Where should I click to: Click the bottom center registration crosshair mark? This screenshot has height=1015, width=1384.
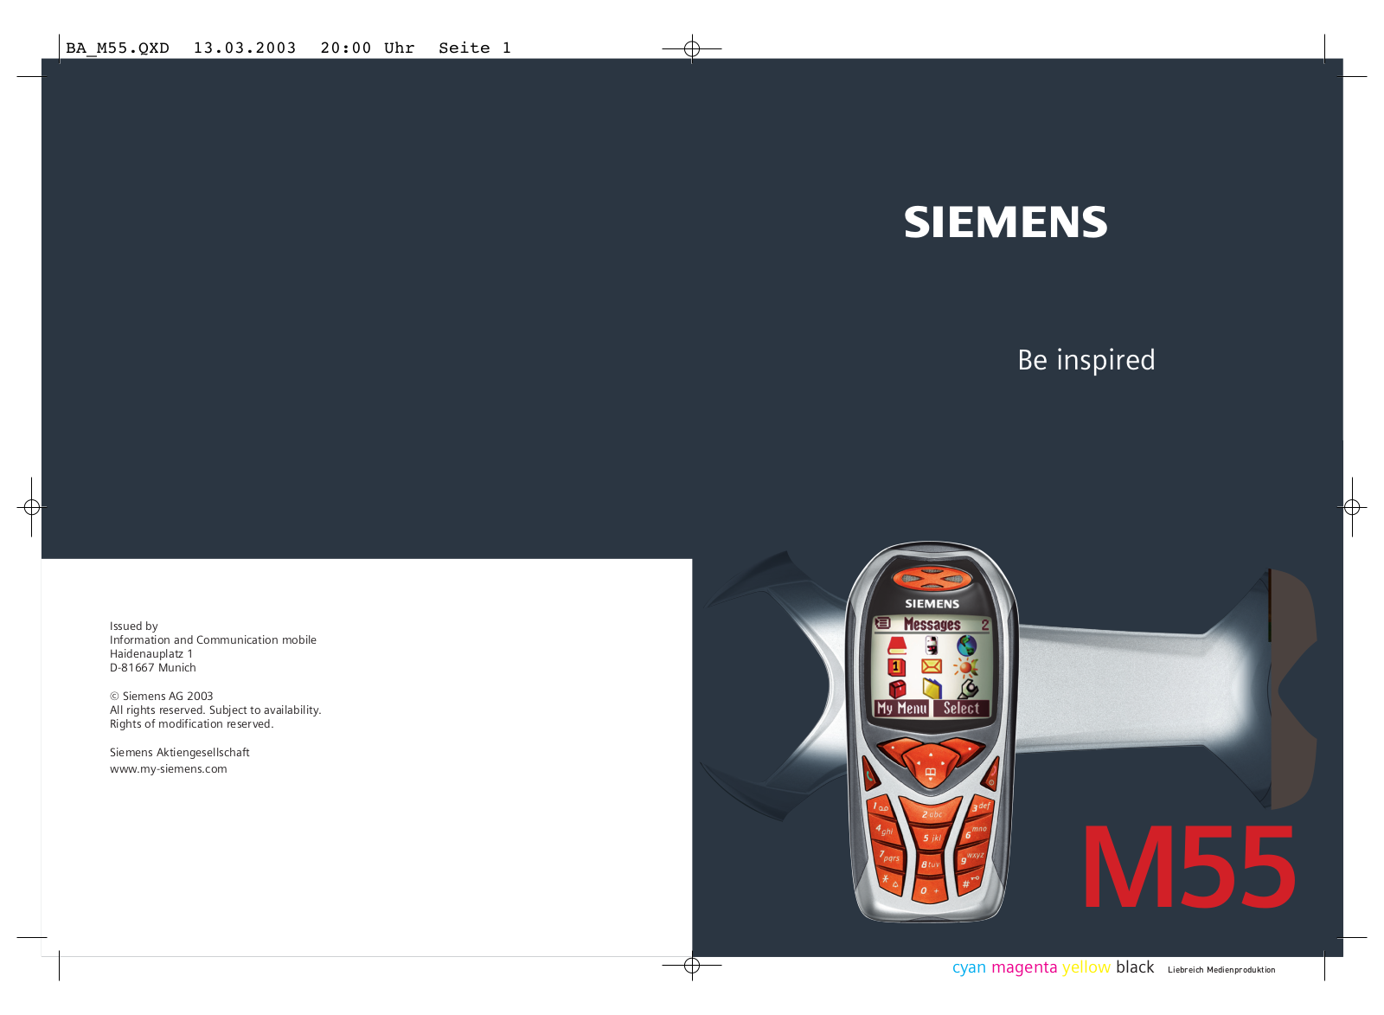692,966
